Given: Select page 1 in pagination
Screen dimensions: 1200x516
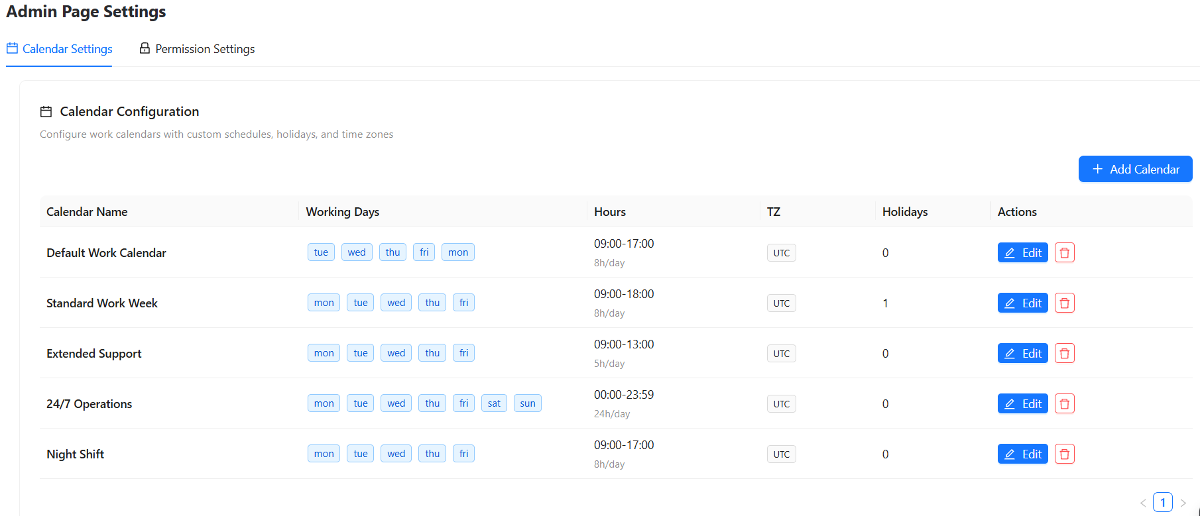Looking at the screenshot, I should coord(1163,503).
